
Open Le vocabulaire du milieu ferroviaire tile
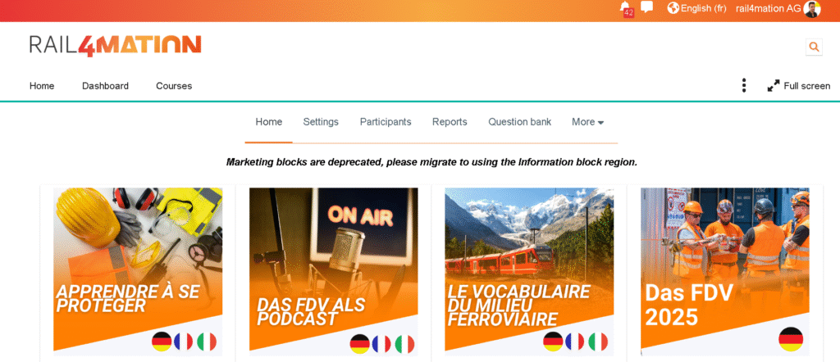coord(529,272)
